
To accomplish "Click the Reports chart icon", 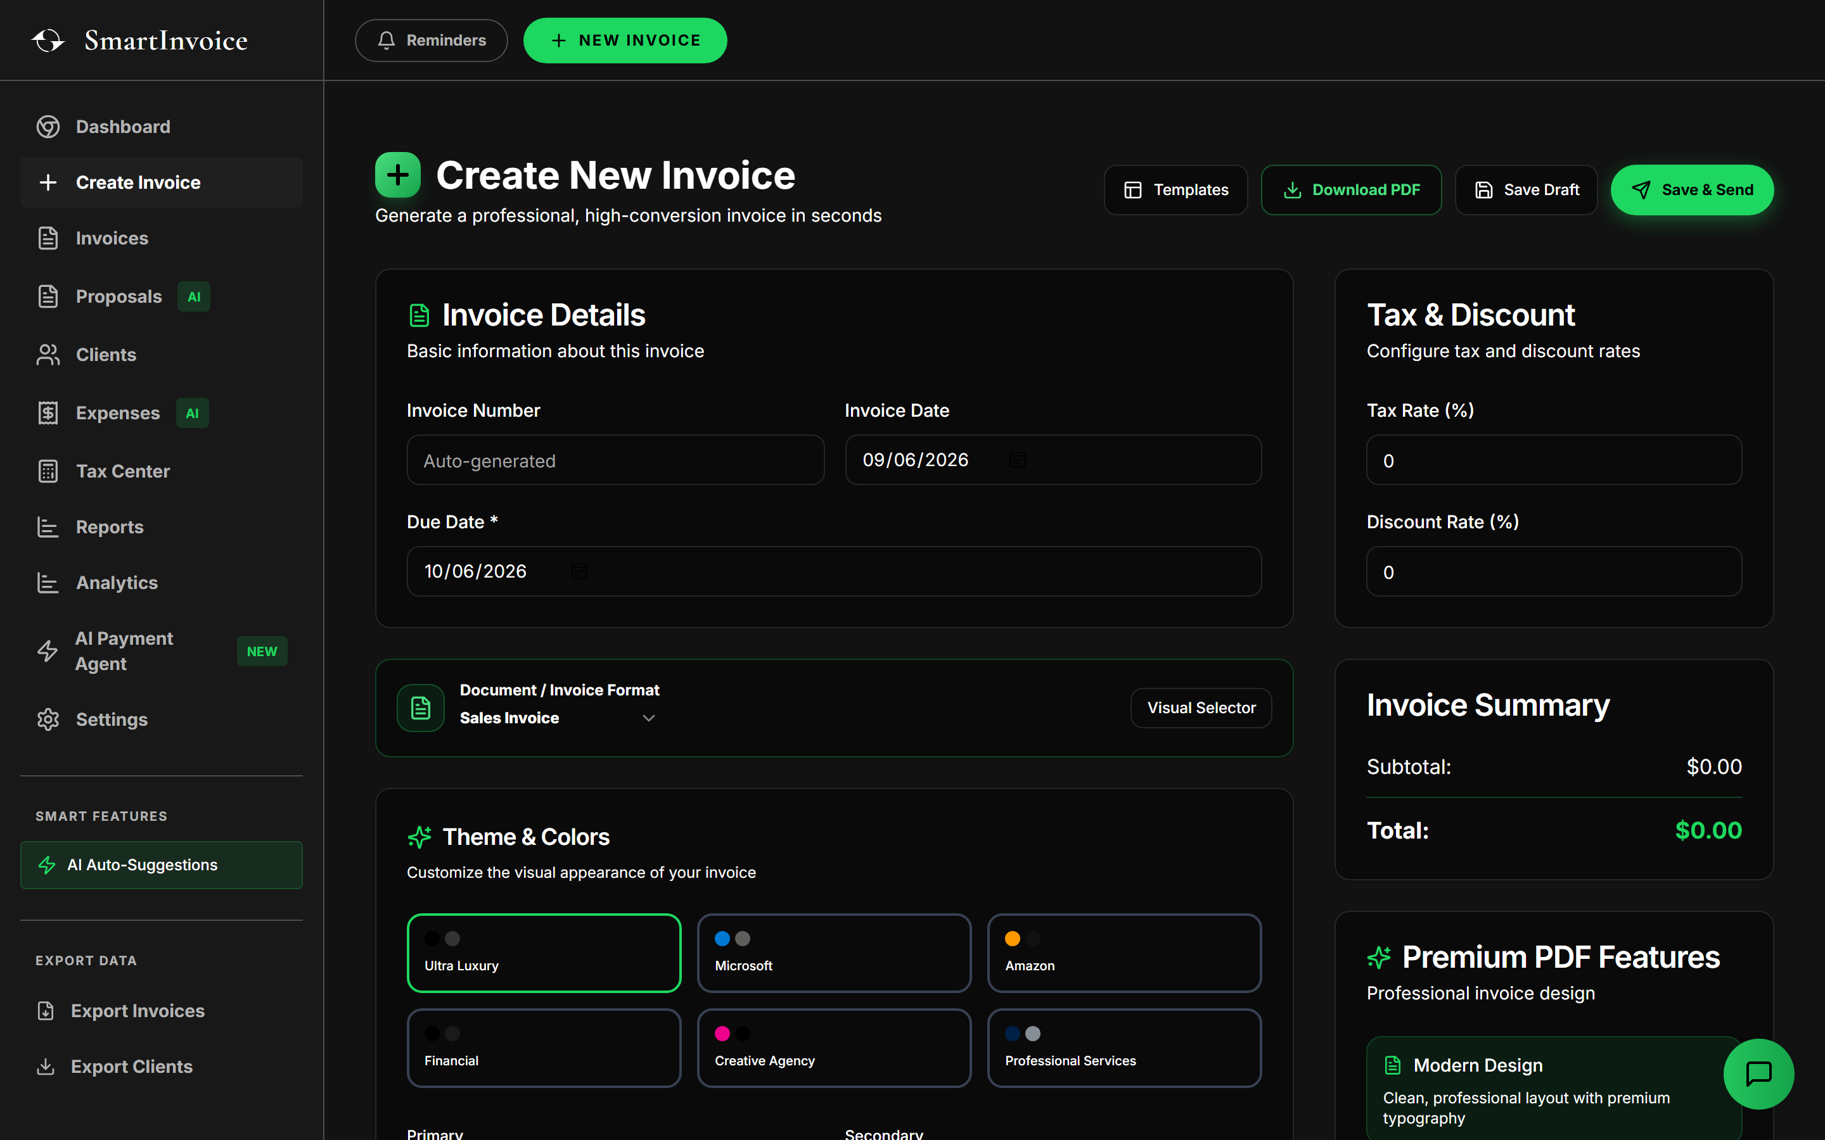I will (x=48, y=527).
